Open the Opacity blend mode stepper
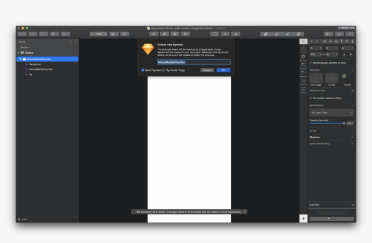Viewport: 372px width, 243px height. tap(330, 120)
